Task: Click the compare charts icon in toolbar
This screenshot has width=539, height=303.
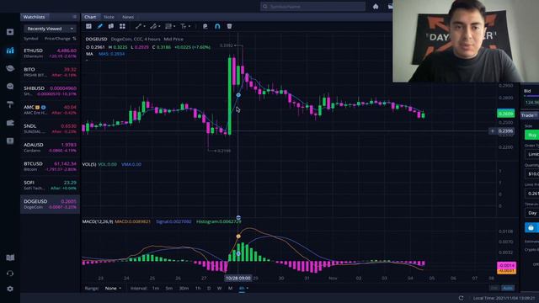Action: pos(111,26)
